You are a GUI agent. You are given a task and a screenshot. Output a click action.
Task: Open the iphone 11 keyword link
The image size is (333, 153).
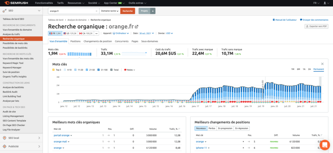(202, 148)
